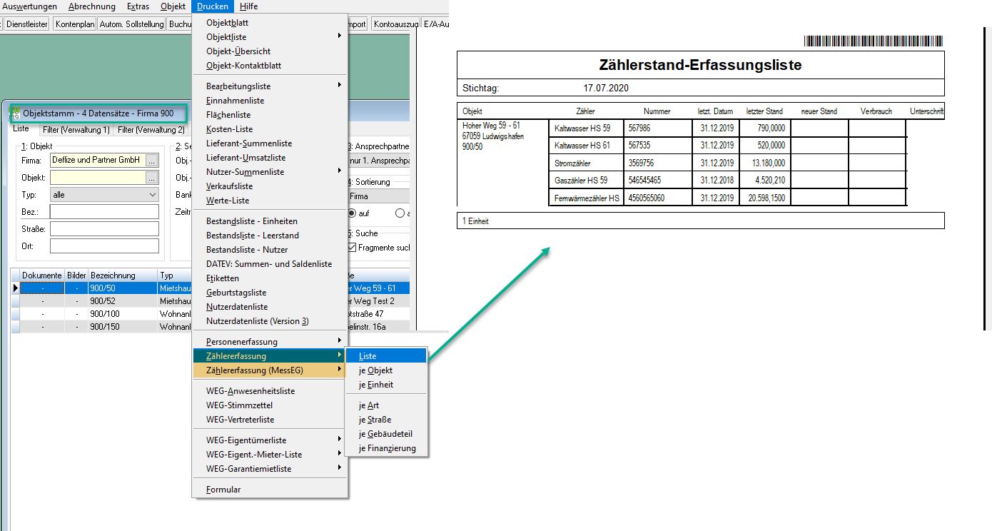Choose Objektblatt from Drucken menu
This screenshot has width=992, height=531.
pyautogui.click(x=270, y=23)
